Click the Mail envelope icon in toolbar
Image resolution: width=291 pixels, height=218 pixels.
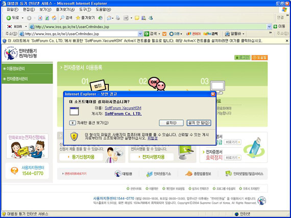tap(109, 18)
